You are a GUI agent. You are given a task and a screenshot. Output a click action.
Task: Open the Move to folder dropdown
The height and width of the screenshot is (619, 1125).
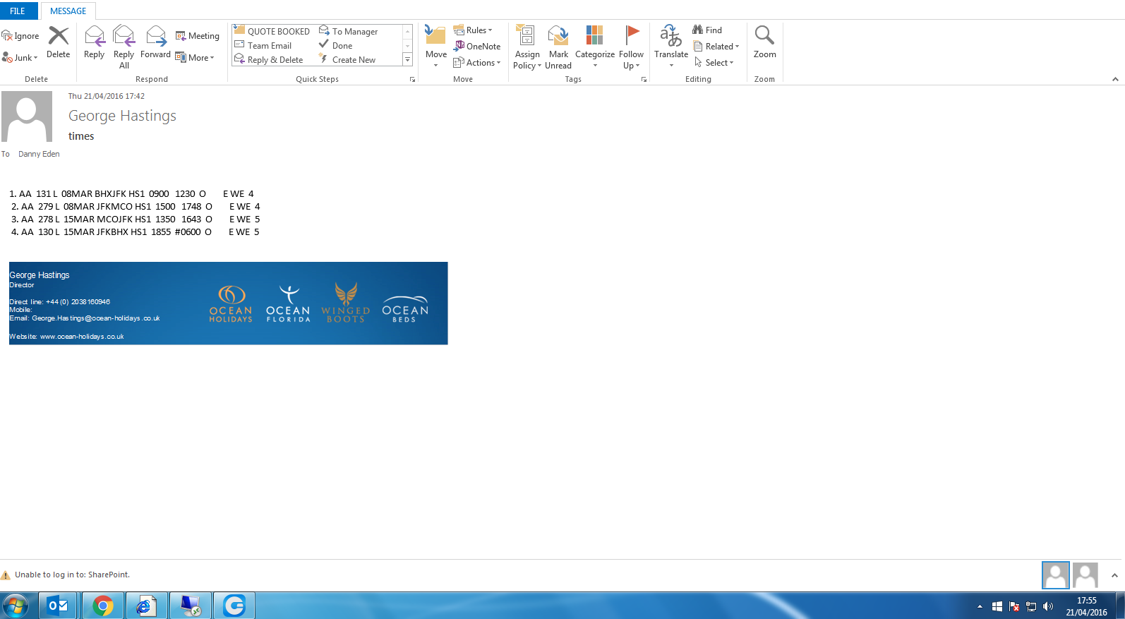(x=435, y=47)
